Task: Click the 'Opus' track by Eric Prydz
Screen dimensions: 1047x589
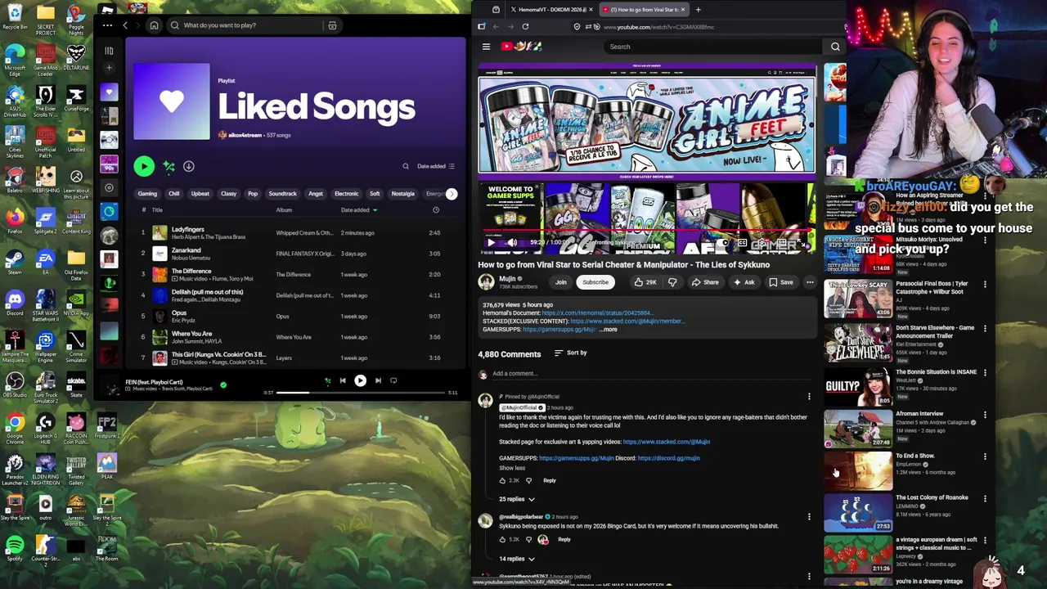Action: click(x=179, y=312)
